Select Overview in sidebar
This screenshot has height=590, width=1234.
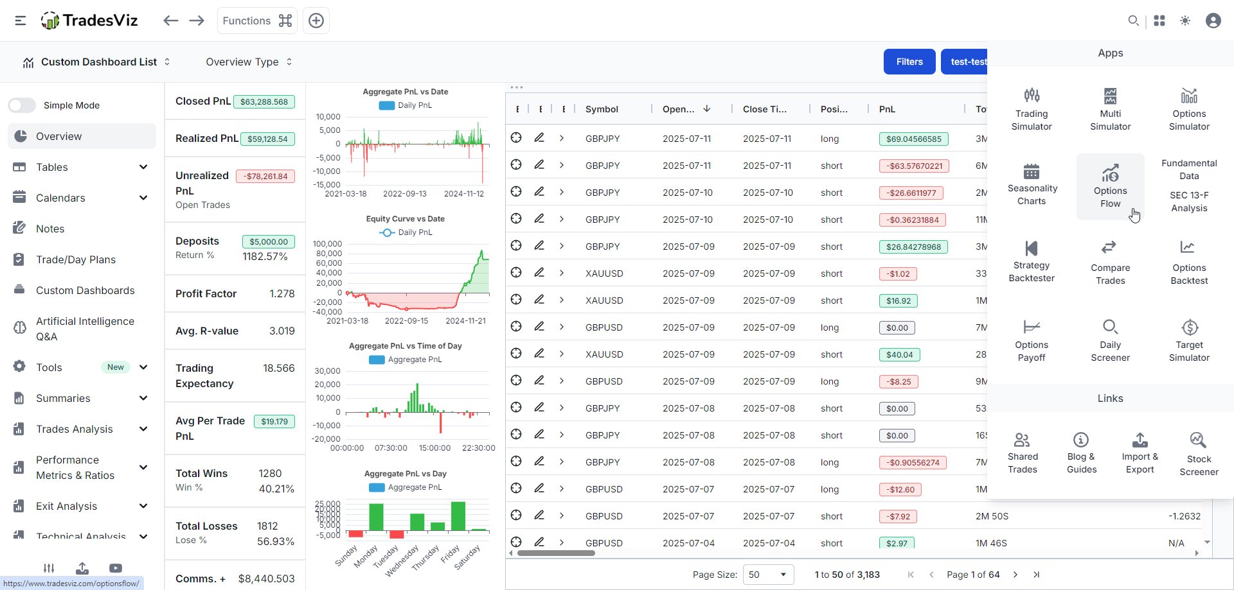(x=82, y=136)
